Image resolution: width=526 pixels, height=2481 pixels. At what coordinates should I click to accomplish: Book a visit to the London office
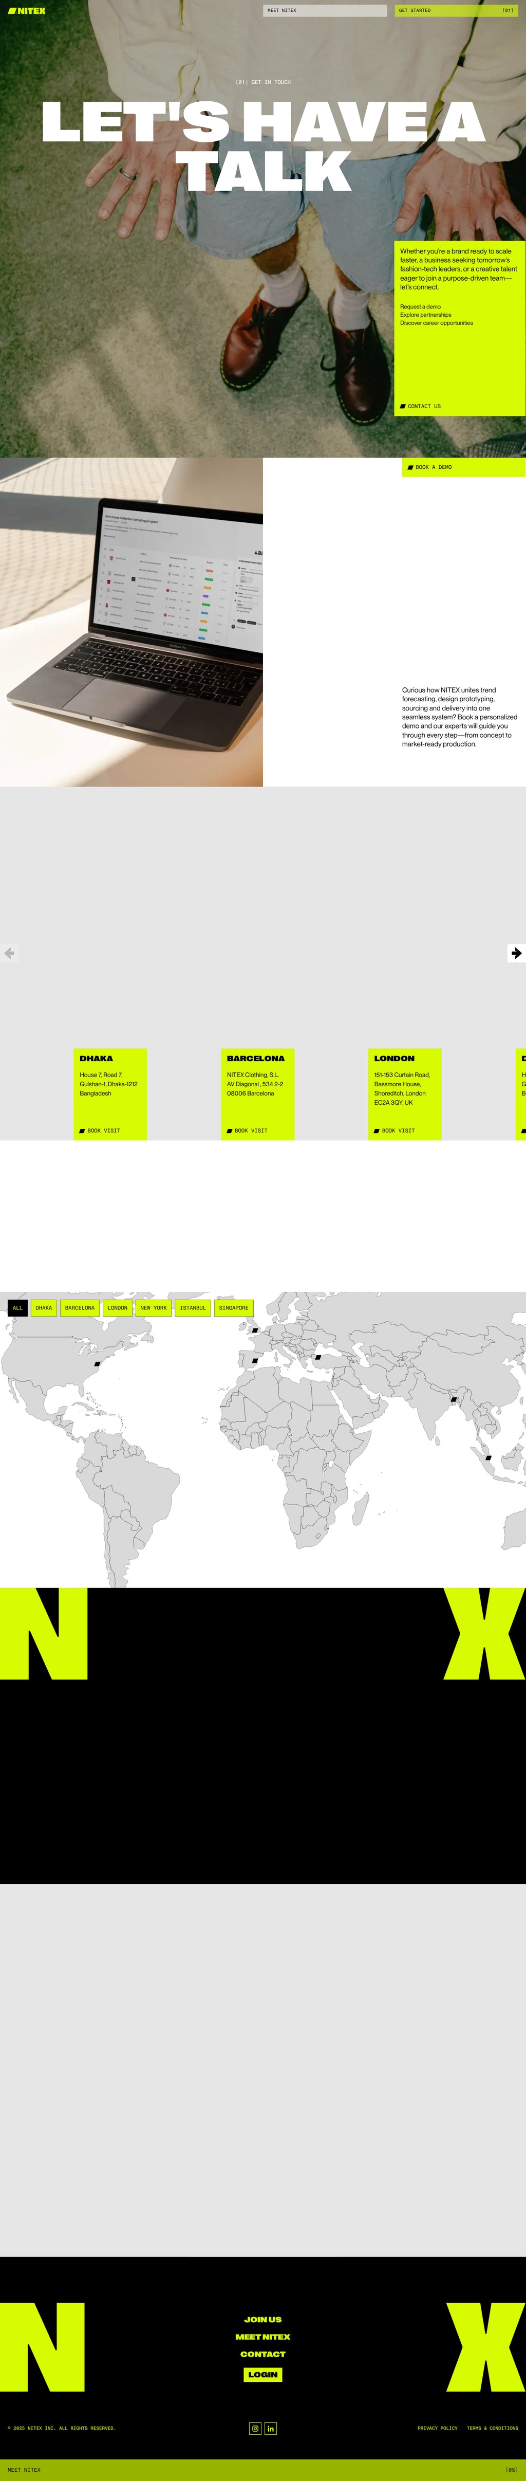393,1130
